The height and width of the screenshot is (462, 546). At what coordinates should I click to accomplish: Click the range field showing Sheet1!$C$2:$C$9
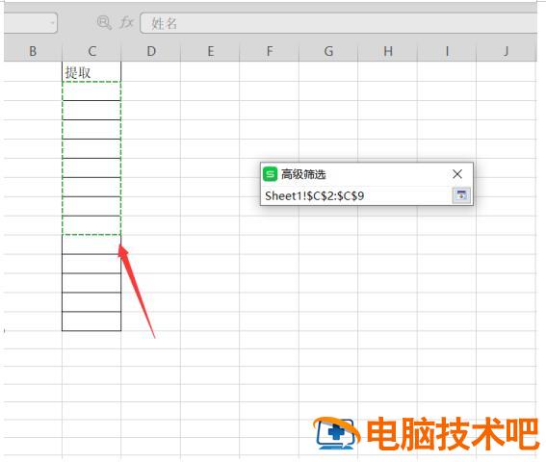357,195
